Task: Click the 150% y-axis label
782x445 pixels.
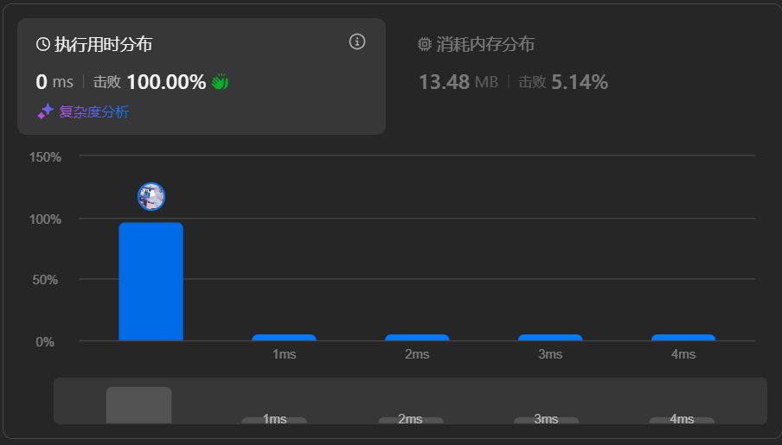Action: point(45,157)
